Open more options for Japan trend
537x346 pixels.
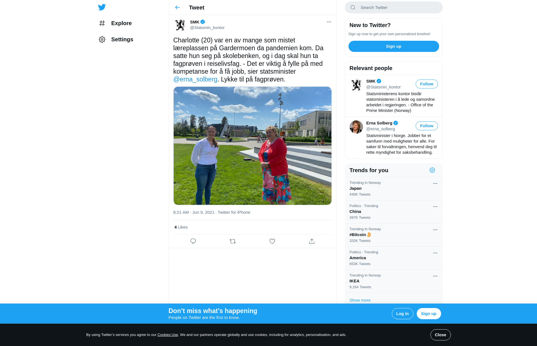click(x=435, y=184)
